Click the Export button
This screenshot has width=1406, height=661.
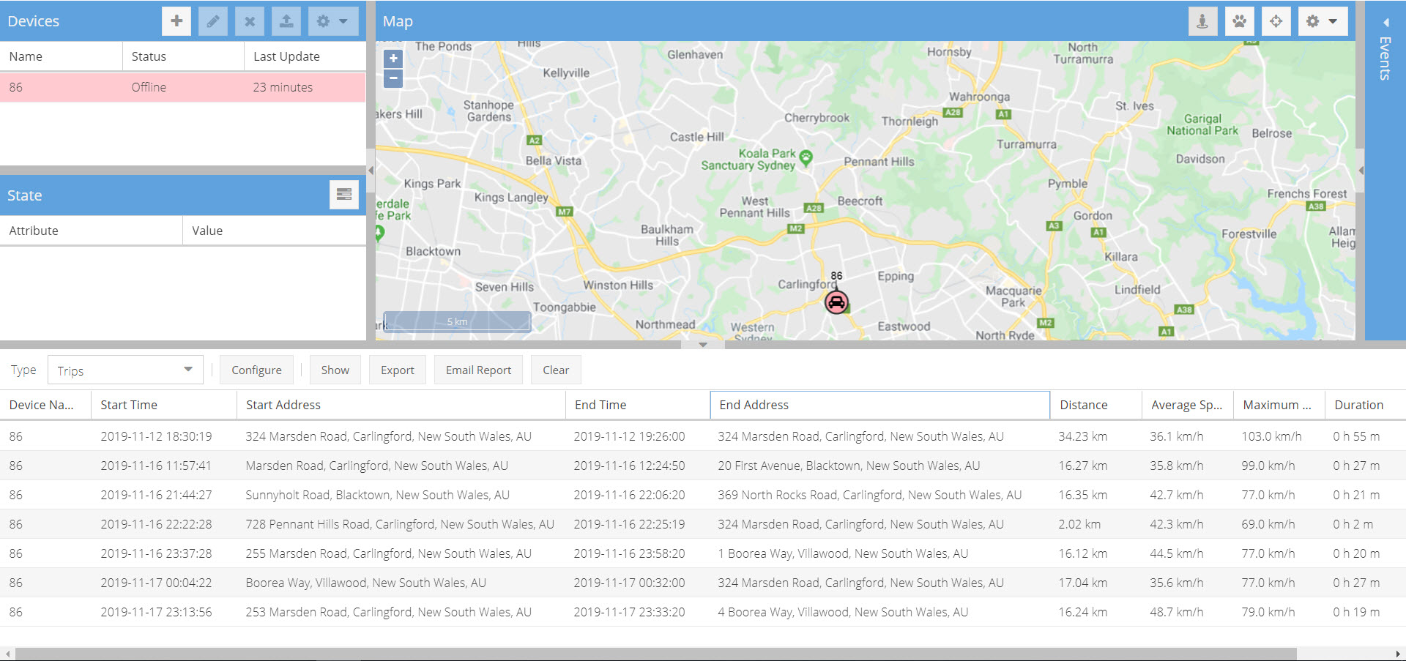pyautogui.click(x=398, y=370)
